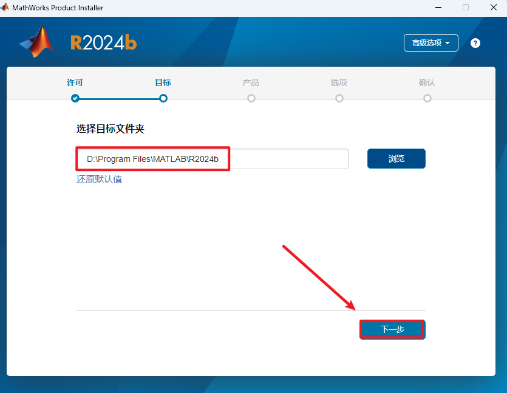Open the help question mark icon
This screenshot has height=393, width=507.
pyautogui.click(x=475, y=43)
